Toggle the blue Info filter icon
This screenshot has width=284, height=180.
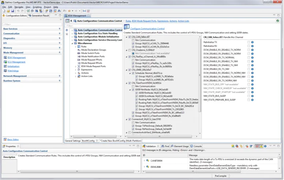point(265,146)
